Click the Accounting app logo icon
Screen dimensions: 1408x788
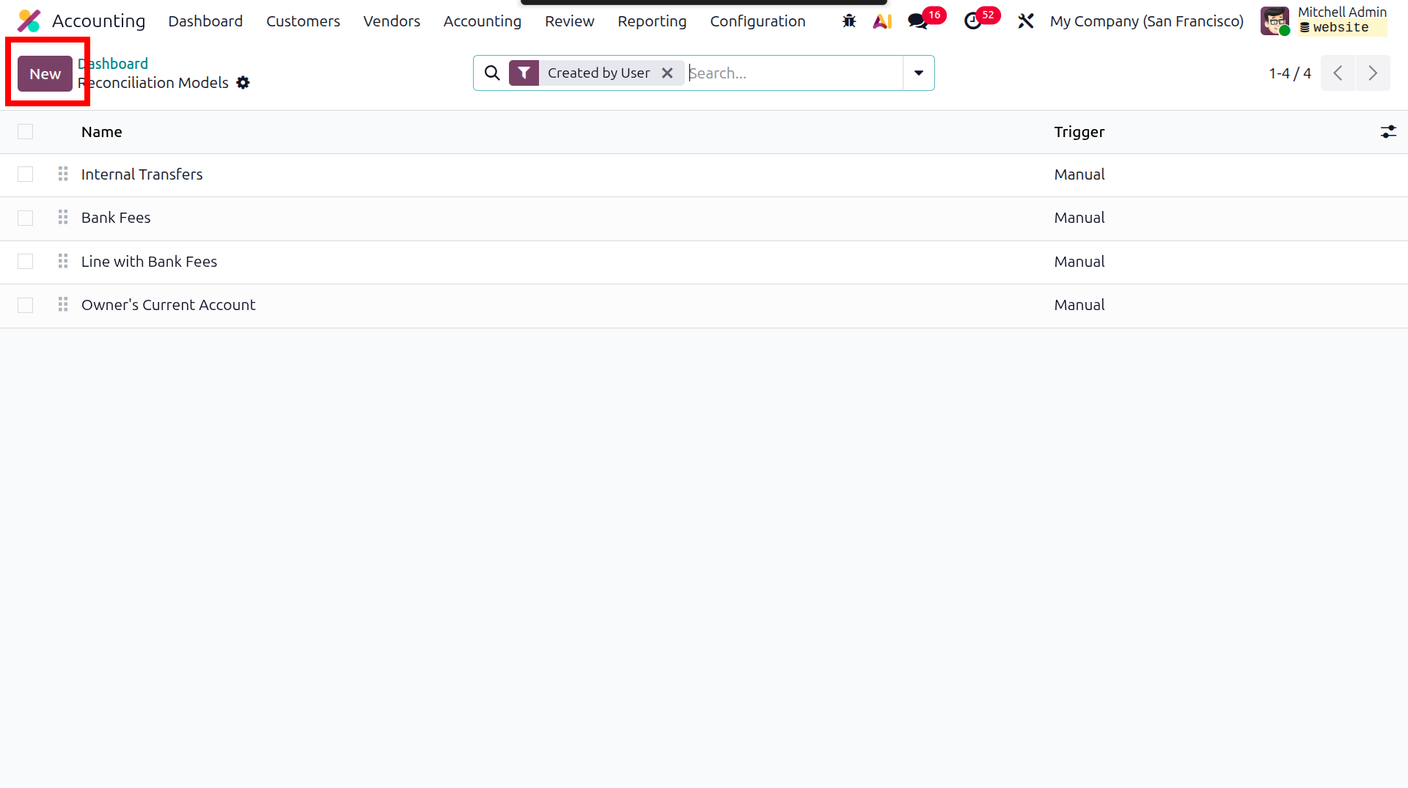[29, 21]
